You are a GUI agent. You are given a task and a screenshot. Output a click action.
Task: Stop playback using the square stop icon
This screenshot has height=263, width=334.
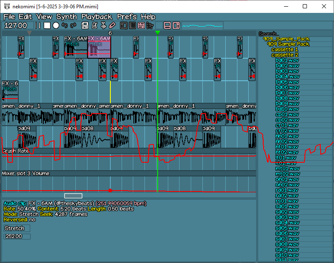[x=47, y=25]
